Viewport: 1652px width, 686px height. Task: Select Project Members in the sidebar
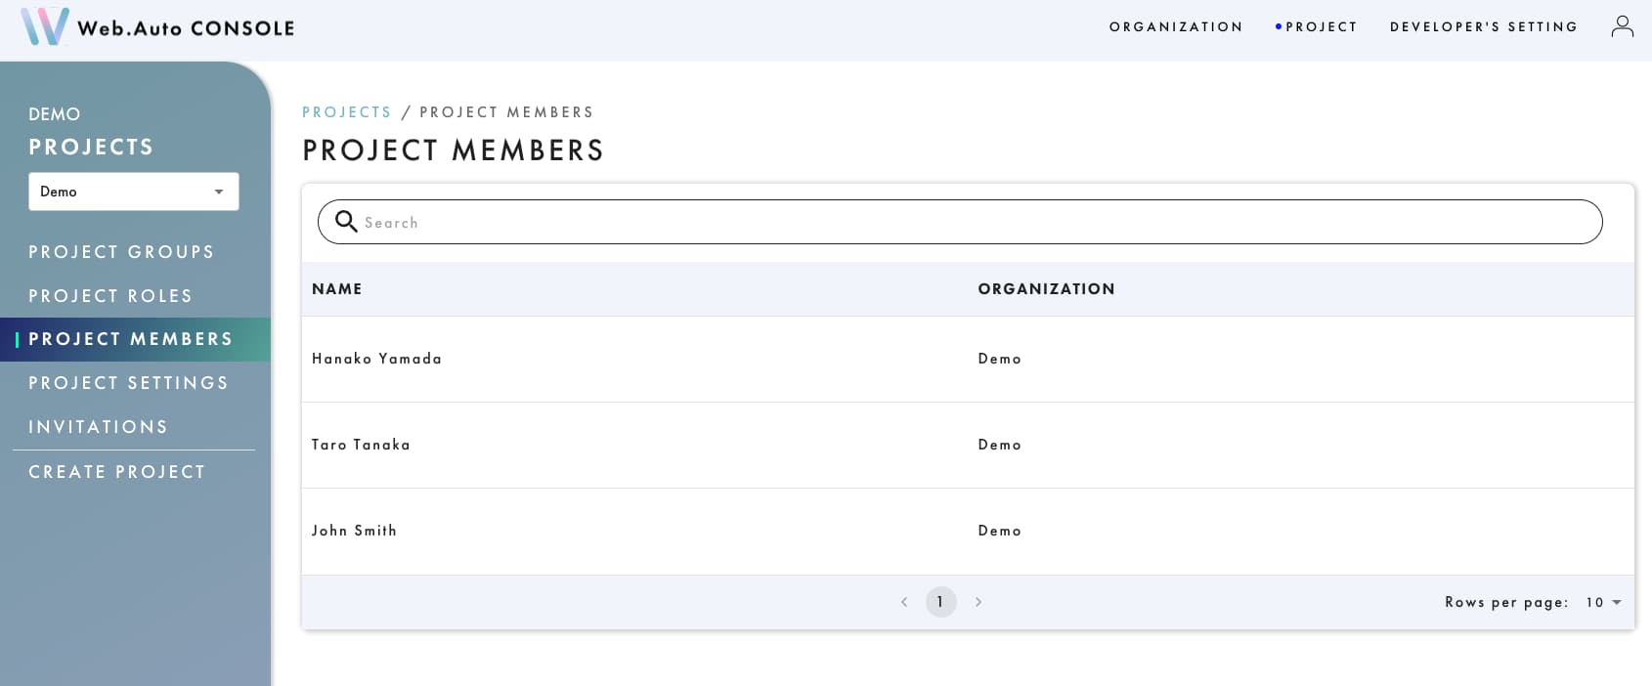click(131, 339)
